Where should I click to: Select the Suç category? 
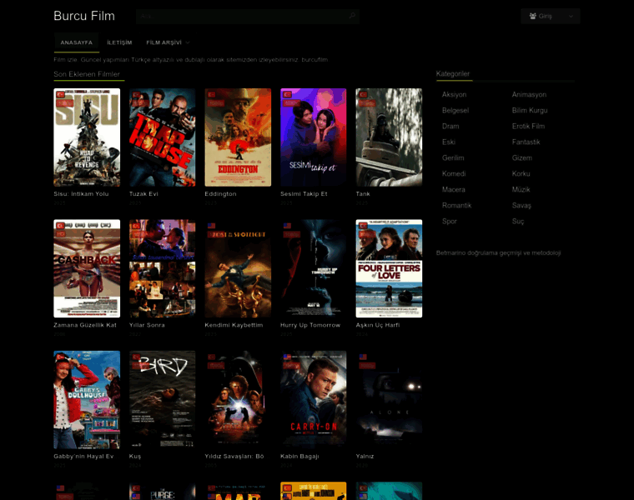click(518, 222)
